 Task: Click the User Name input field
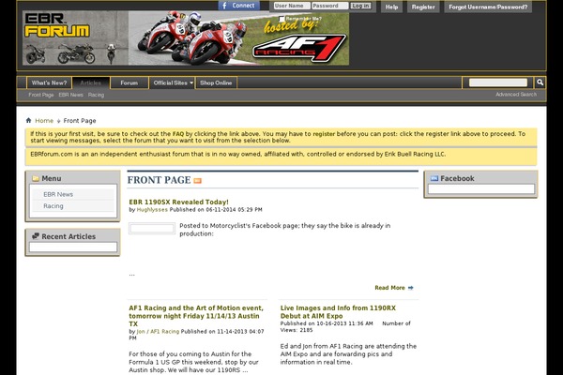[292, 6]
